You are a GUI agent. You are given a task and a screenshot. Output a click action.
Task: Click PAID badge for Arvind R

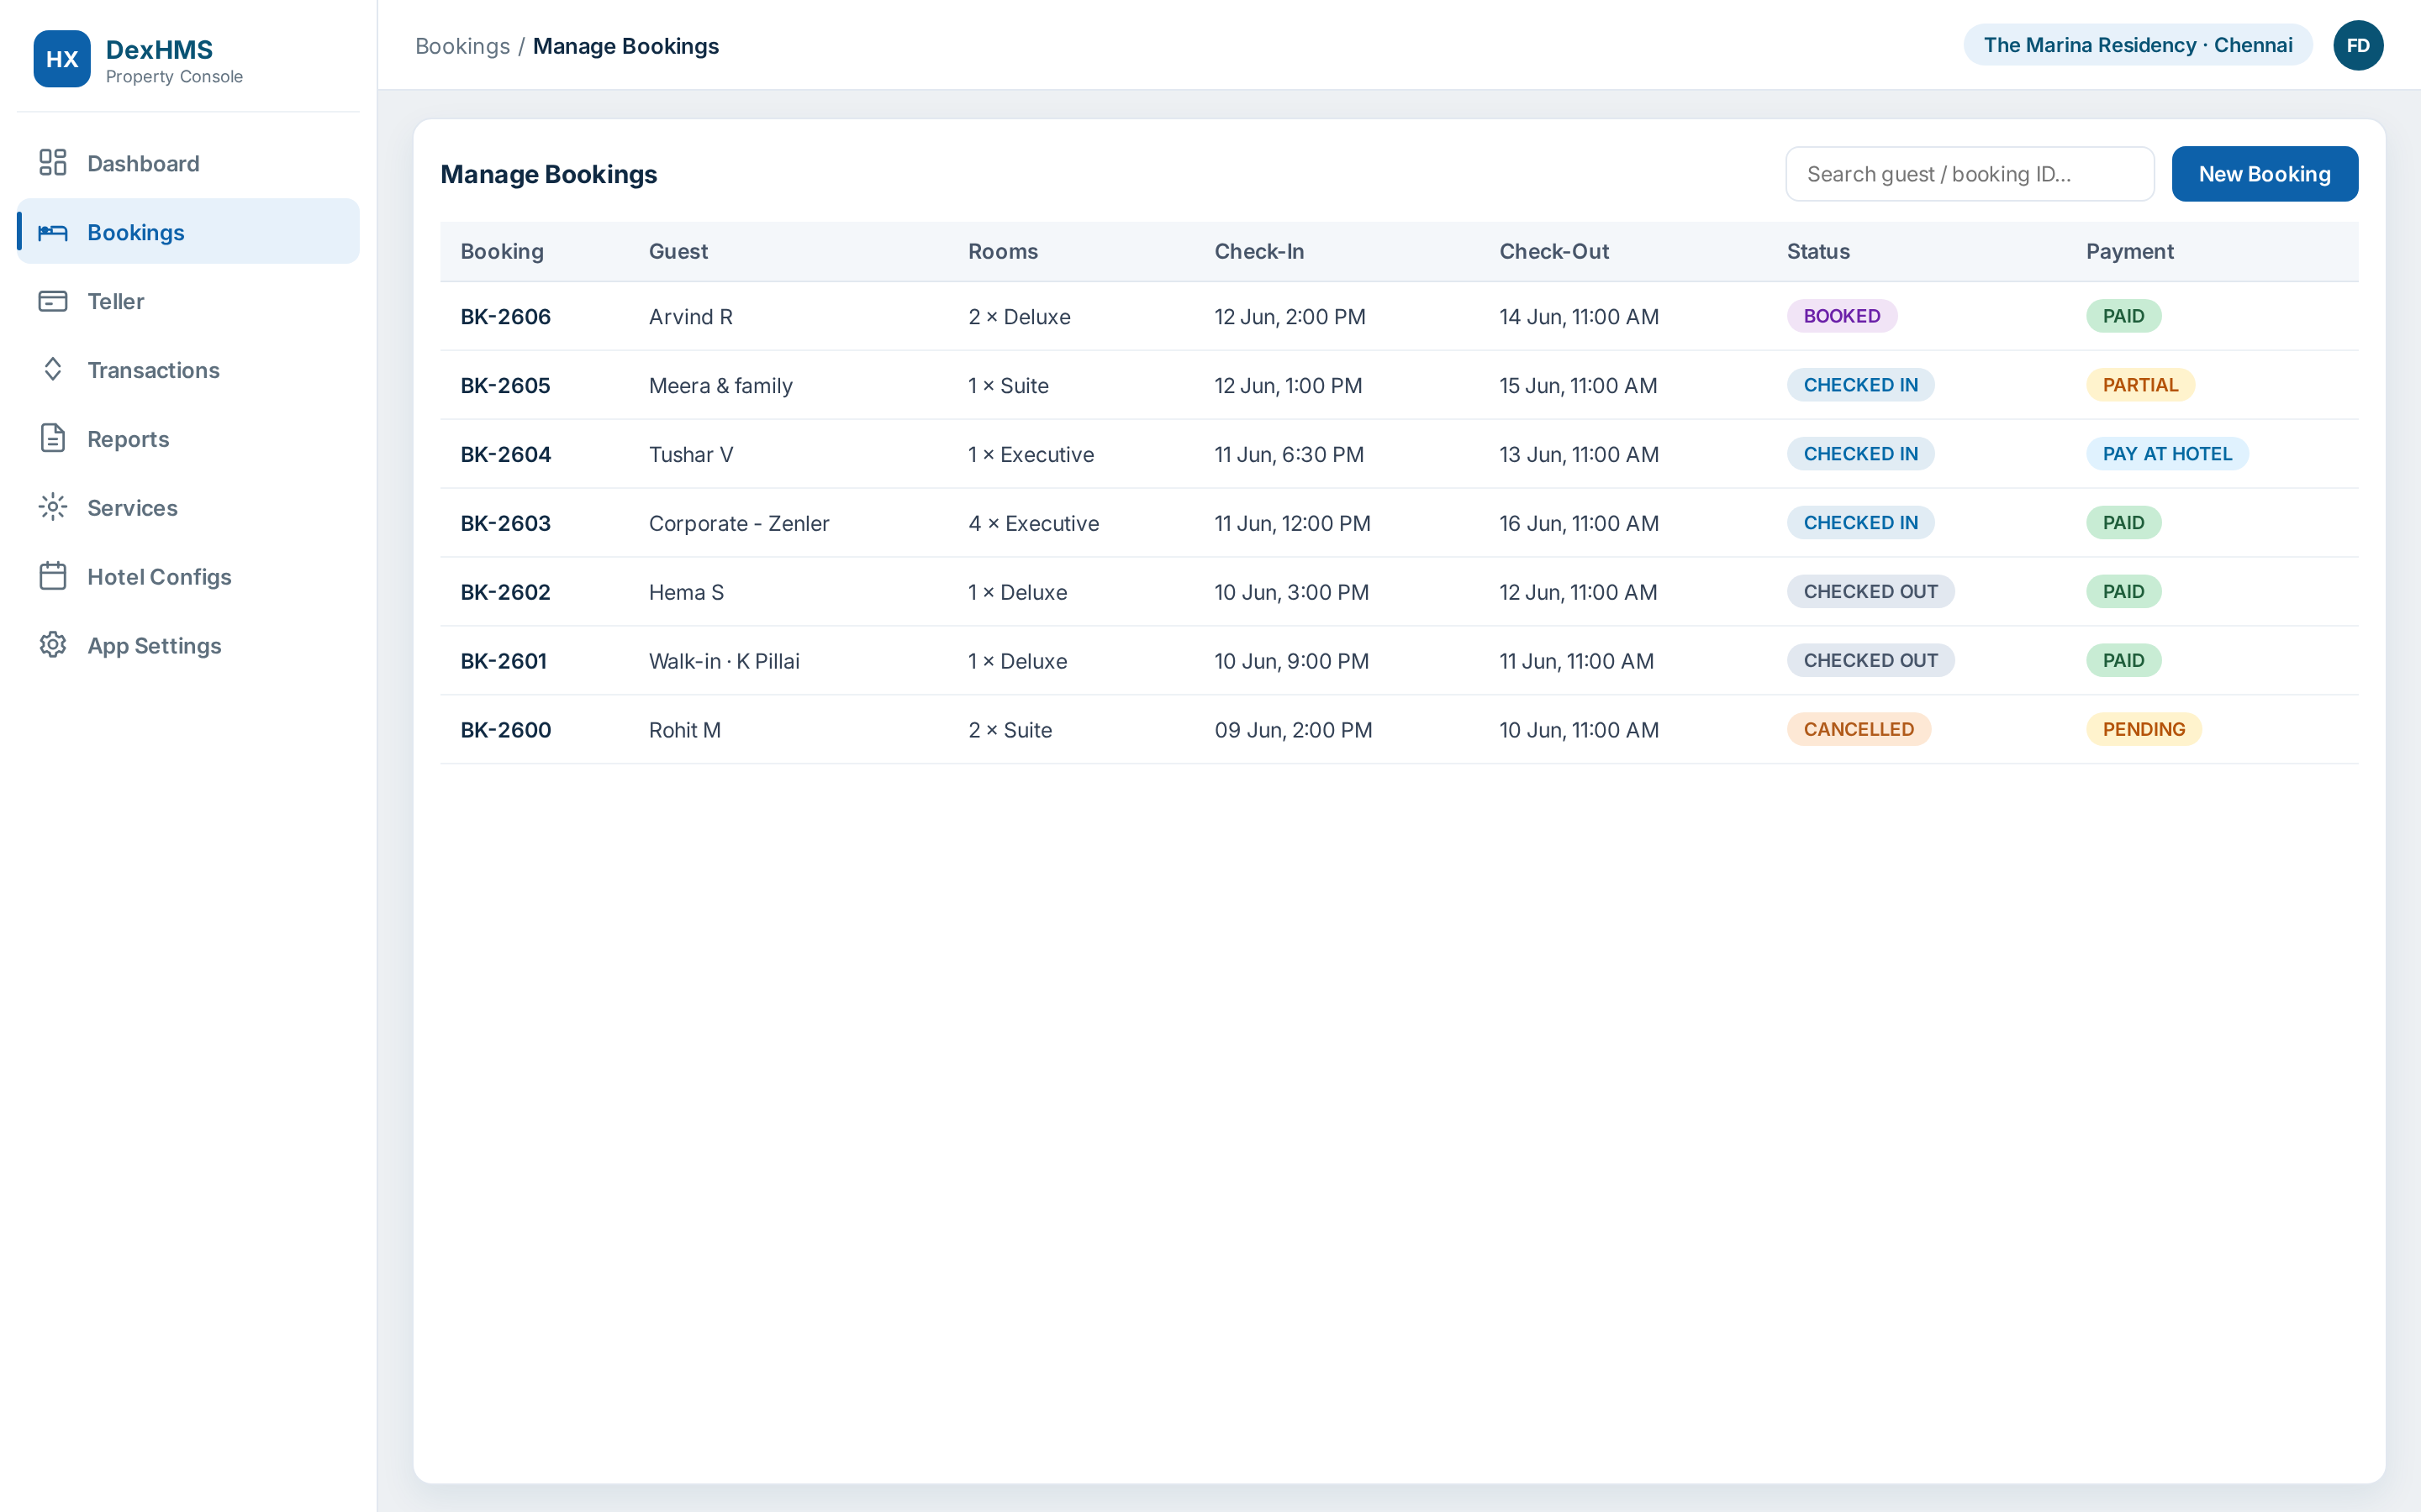coord(2123,316)
